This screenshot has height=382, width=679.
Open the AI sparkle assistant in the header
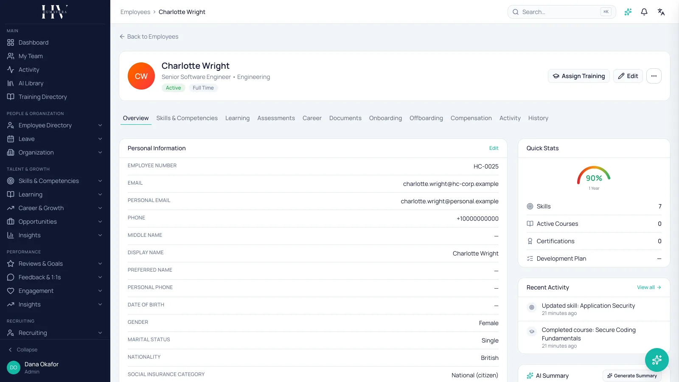click(x=628, y=12)
